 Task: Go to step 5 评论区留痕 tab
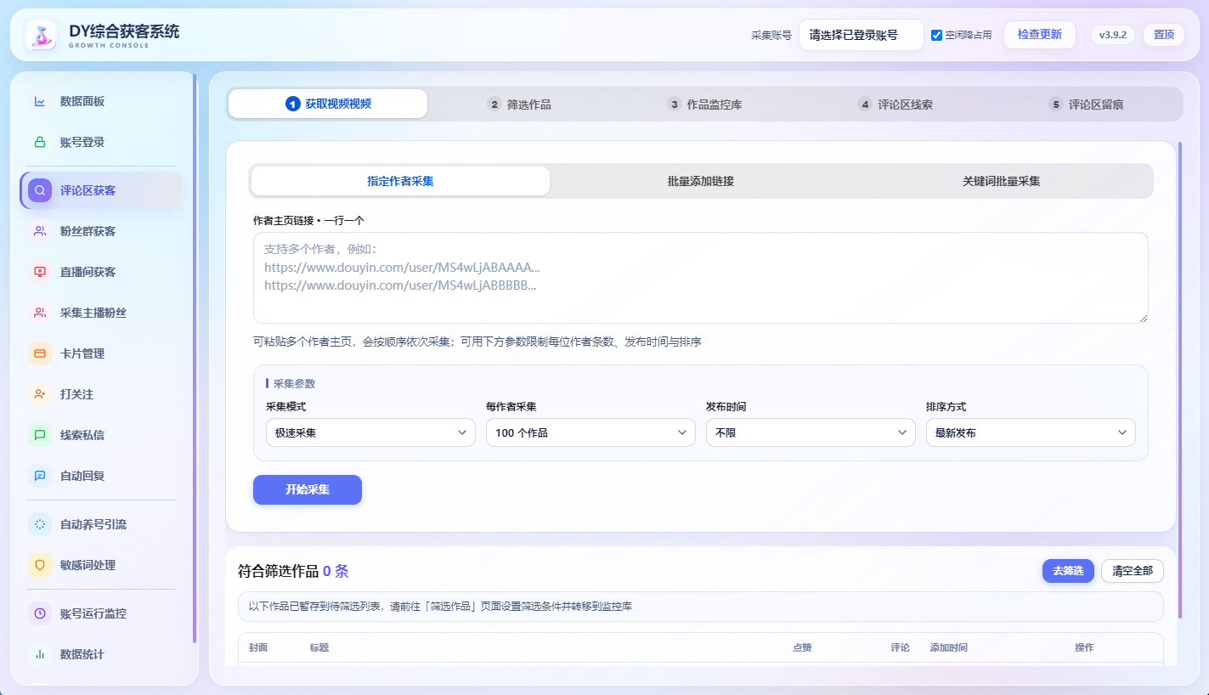[x=1087, y=105]
